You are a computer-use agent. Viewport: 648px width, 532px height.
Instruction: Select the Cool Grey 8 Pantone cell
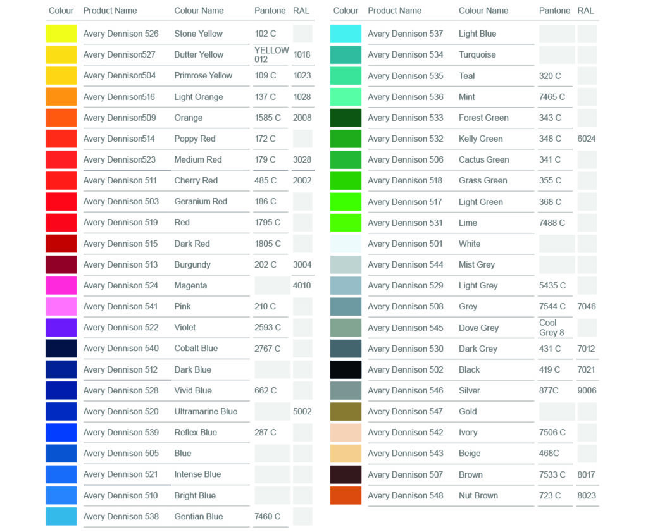coord(551,328)
